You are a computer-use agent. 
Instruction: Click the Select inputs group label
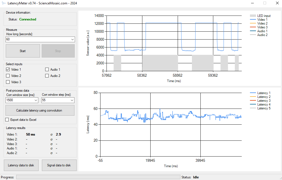pyautogui.click(x=14, y=64)
